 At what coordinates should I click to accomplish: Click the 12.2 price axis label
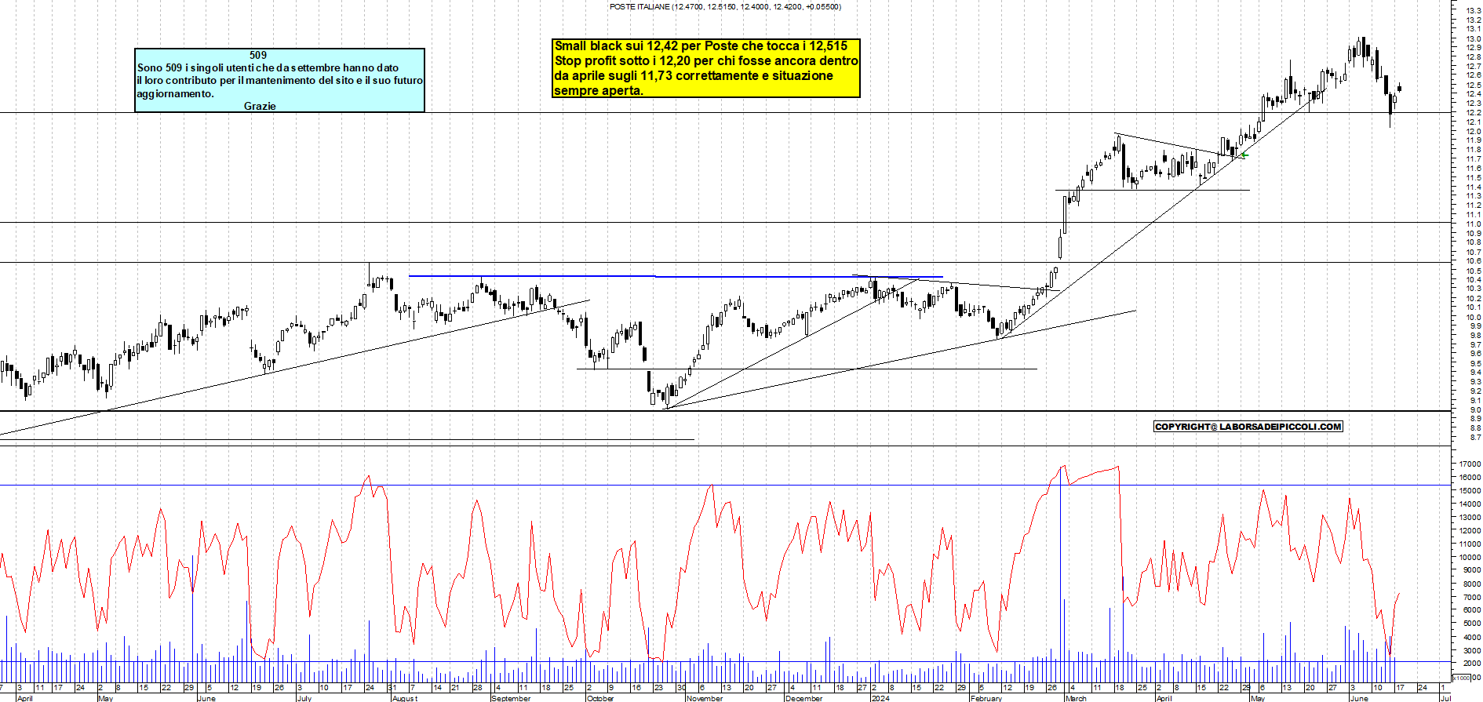tap(1473, 113)
